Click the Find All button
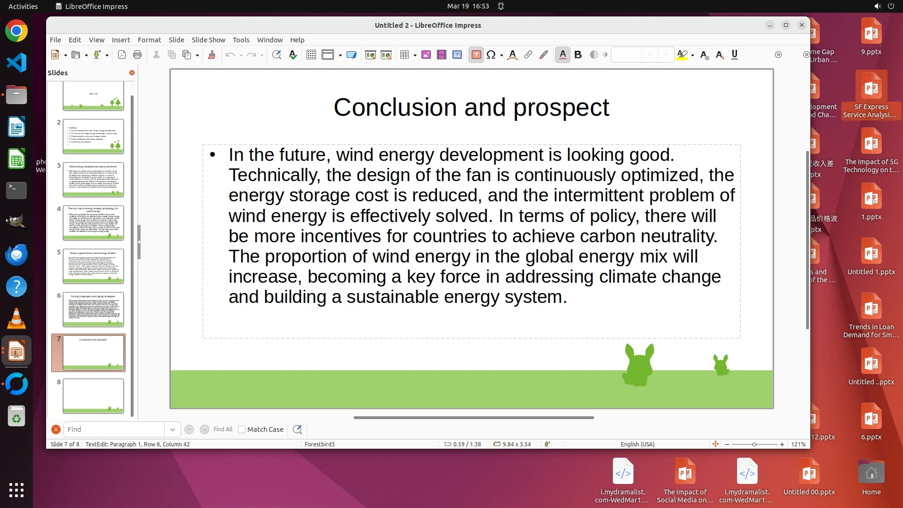The image size is (903, 508). pyautogui.click(x=222, y=429)
